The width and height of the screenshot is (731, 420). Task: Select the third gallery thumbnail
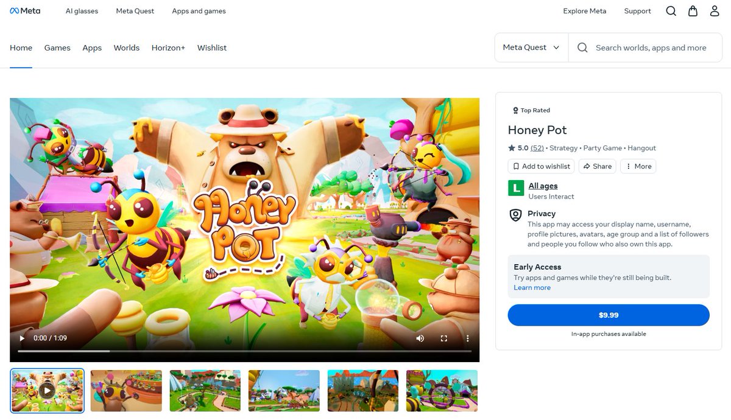click(x=205, y=391)
